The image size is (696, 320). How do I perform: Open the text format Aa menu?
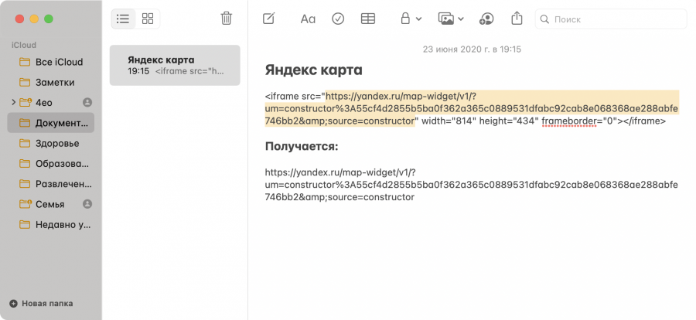[x=308, y=19]
